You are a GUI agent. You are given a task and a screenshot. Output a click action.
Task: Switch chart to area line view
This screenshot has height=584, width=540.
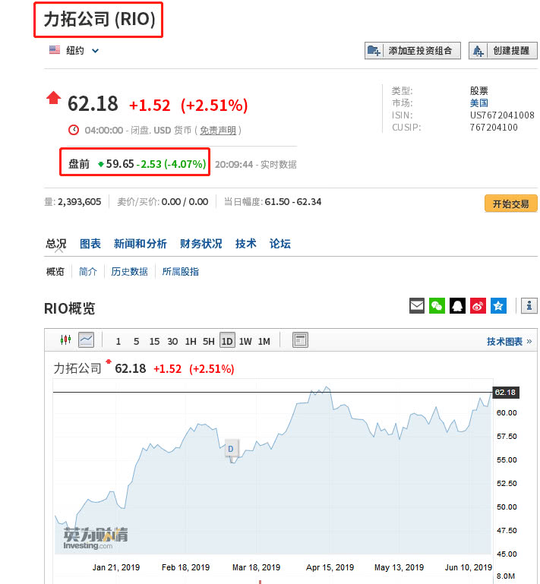tap(86, 339)
